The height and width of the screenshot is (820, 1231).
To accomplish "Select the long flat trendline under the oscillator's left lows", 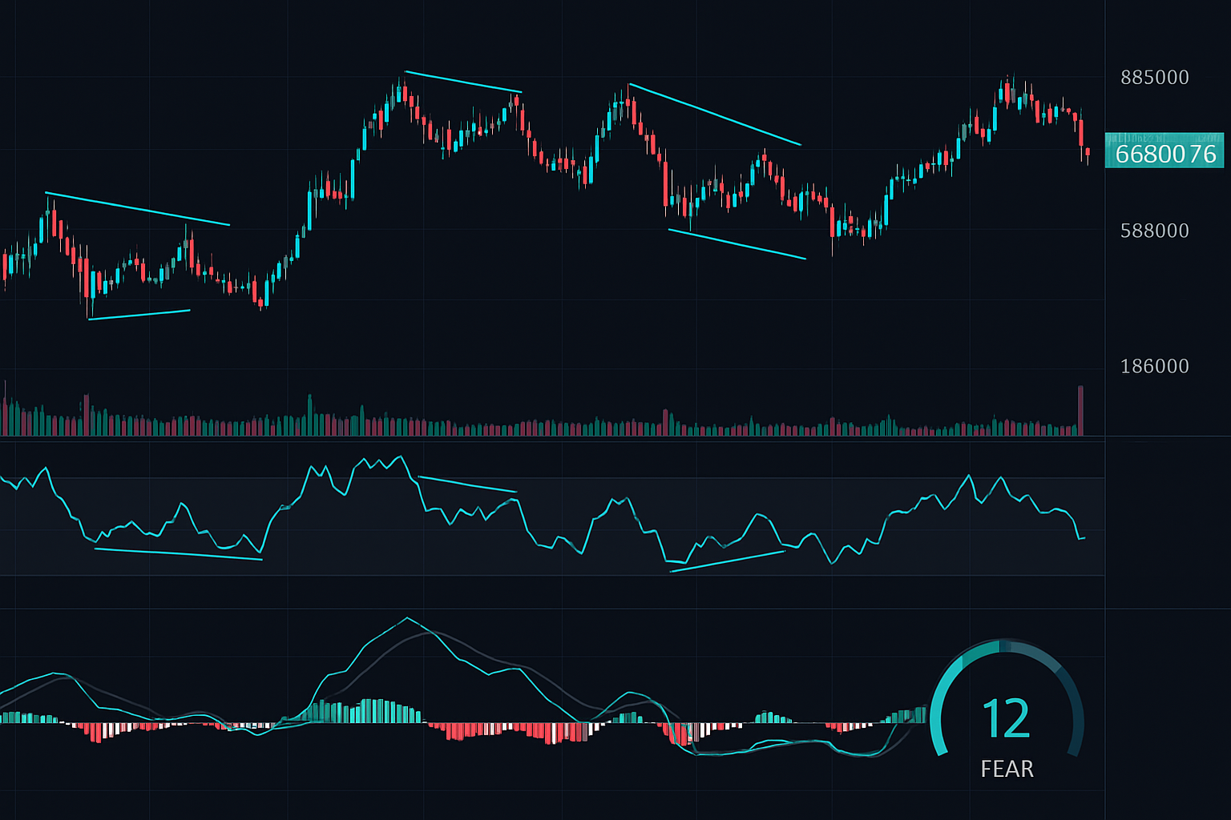I will tap(178, 553).
